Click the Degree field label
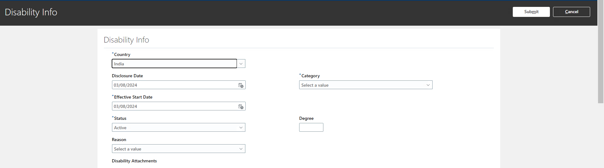The width and height of the screenshot is (604, 168). tap(306, 118)
